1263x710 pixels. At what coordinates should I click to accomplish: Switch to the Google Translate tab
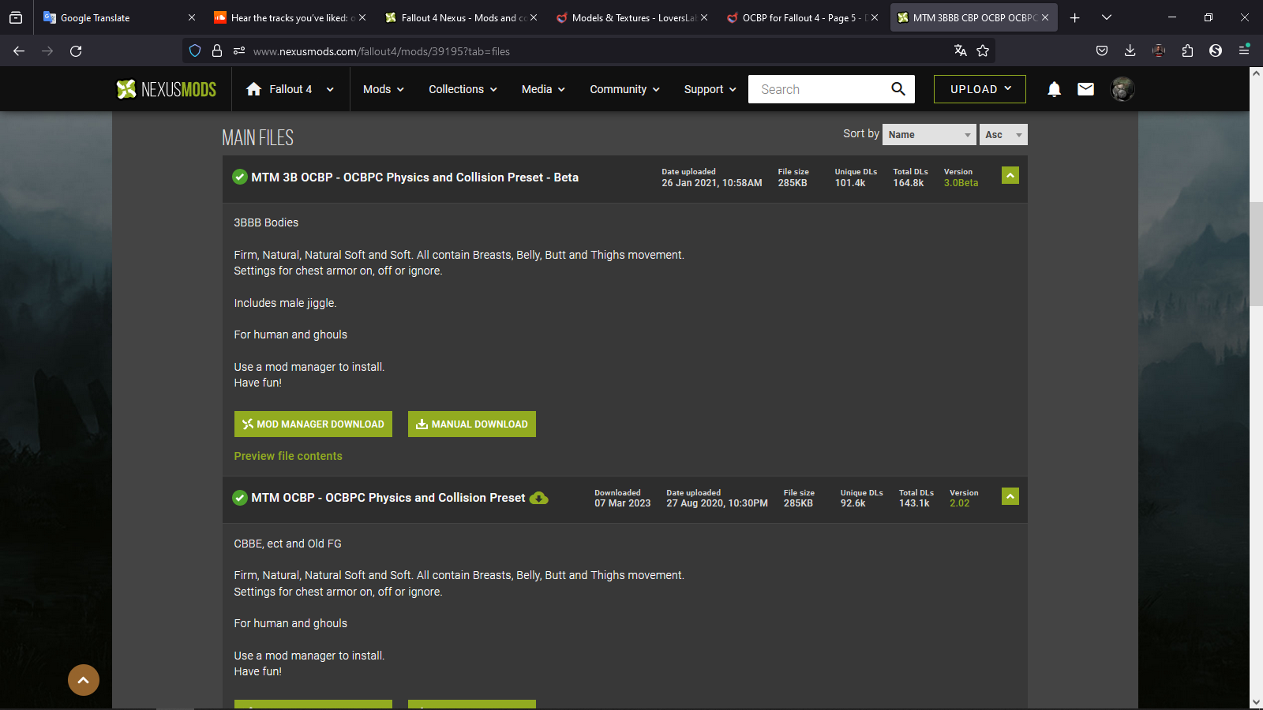pyautogui.click(x=118, y=17)
